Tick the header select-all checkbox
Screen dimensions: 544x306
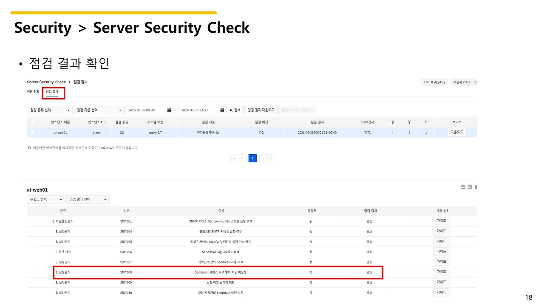[x=33, y=122]
